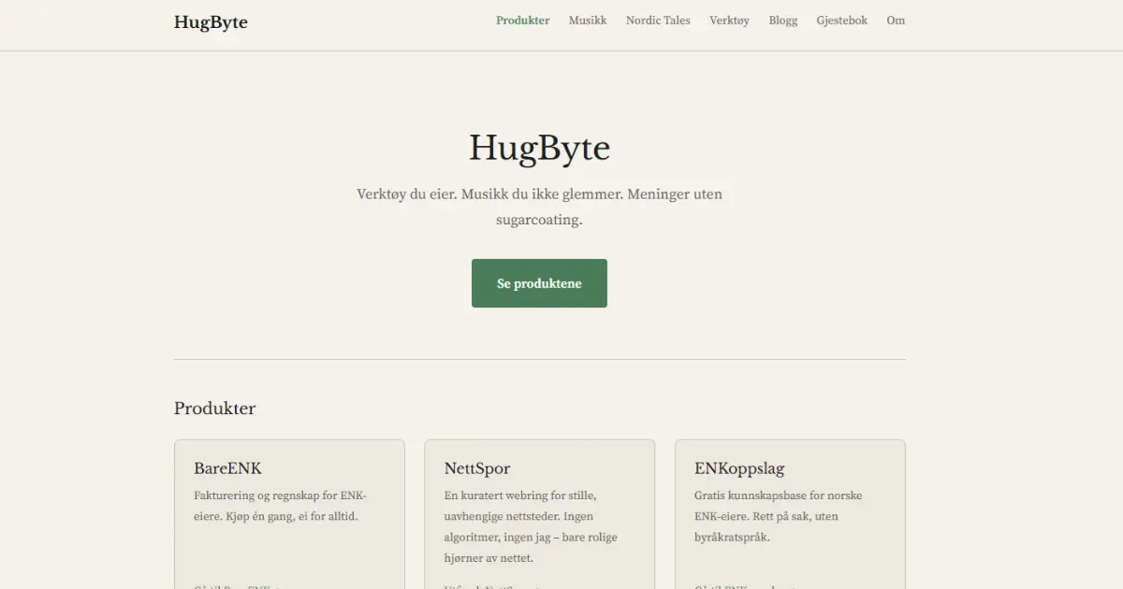Click the NettSpor description about kuratert webring
This screenshot has height=589, width=1123.
[532, 526]
